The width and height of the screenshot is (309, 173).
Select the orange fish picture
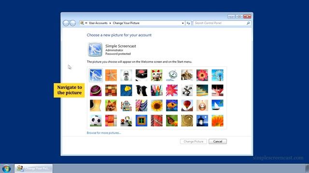point(172,106)
